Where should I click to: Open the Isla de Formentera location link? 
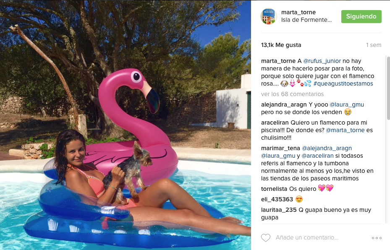306,20
